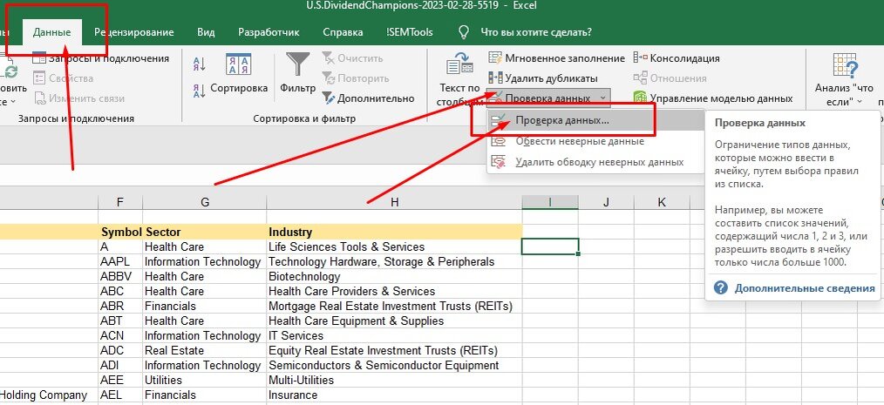
Task: Toggle the Фильтр funnel button
Action: pos(297,74)
